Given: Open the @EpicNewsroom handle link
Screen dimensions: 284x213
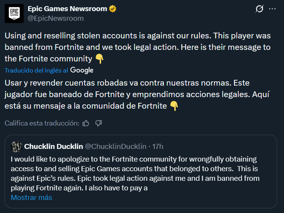Looking at the screenshot, I should pyautogui.click(x=55, y=18).
